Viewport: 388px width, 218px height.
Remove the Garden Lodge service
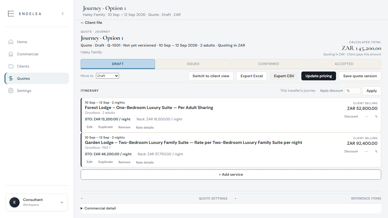124,162
